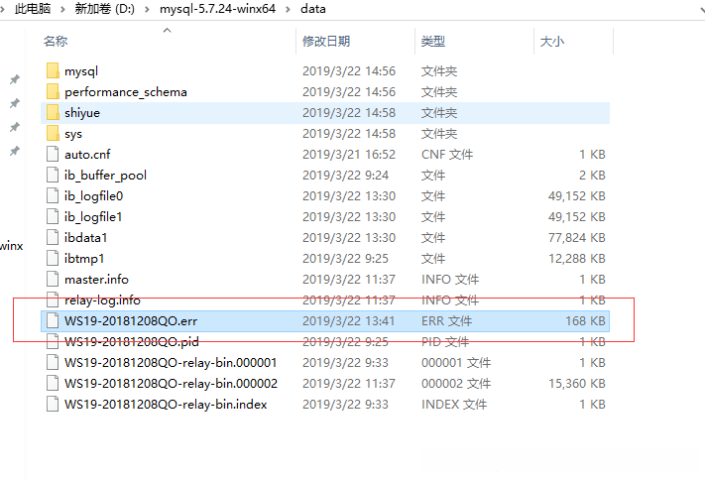Expand the chevron after 新加卷 (D:) breadcrumb
Screen dimensions: 705x481
147,9
